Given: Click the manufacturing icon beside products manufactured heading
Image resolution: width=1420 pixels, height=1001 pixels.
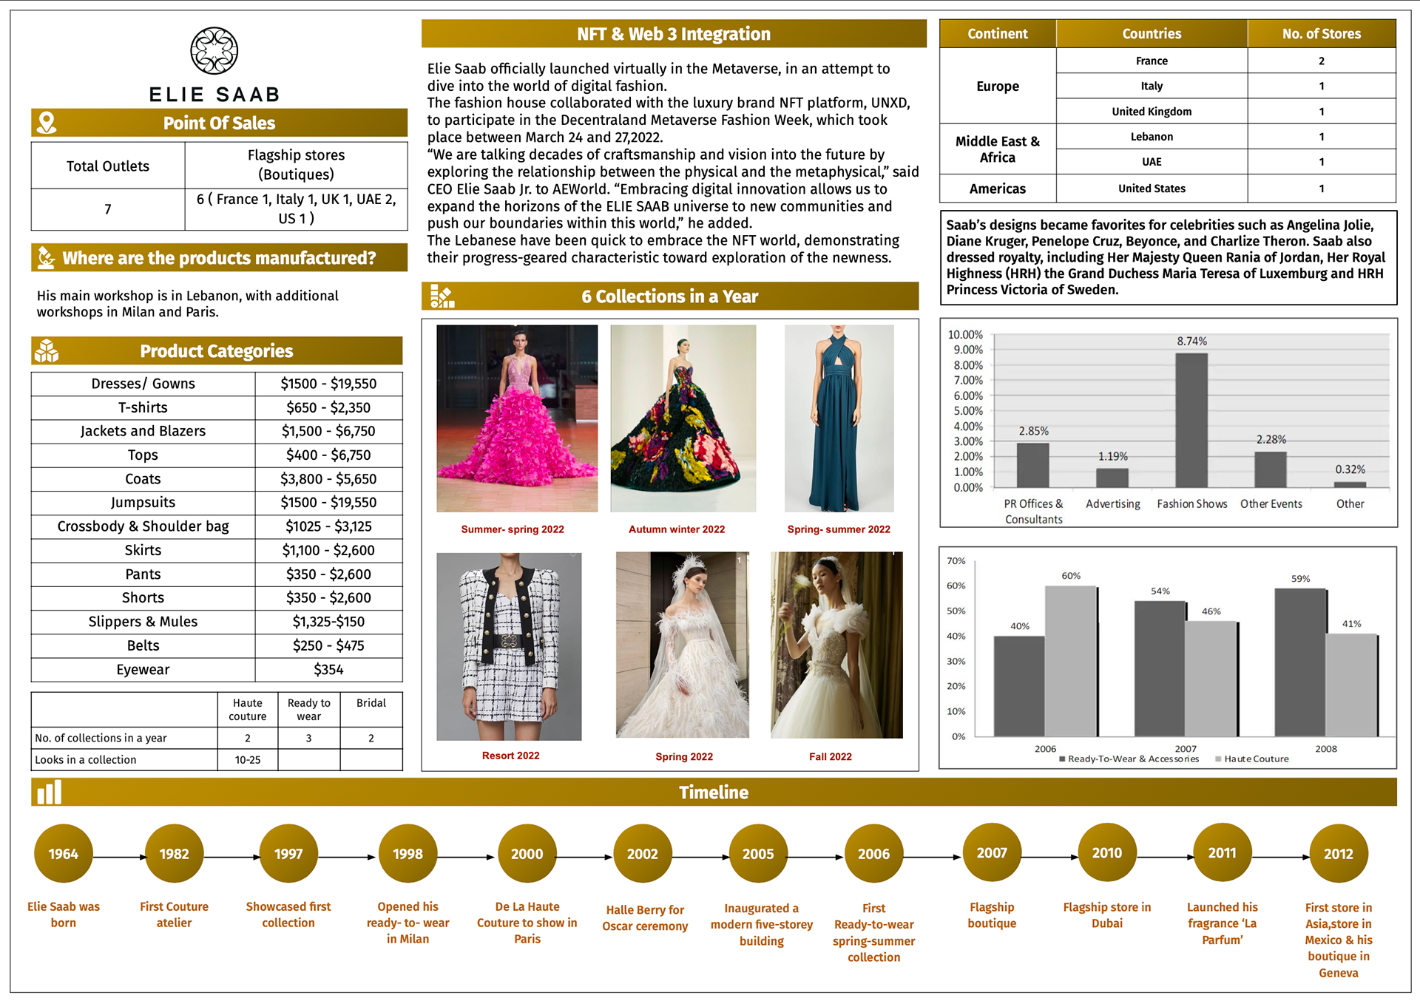Looking at the screenshot, I should pyautogui.click(x=47, y=257).
